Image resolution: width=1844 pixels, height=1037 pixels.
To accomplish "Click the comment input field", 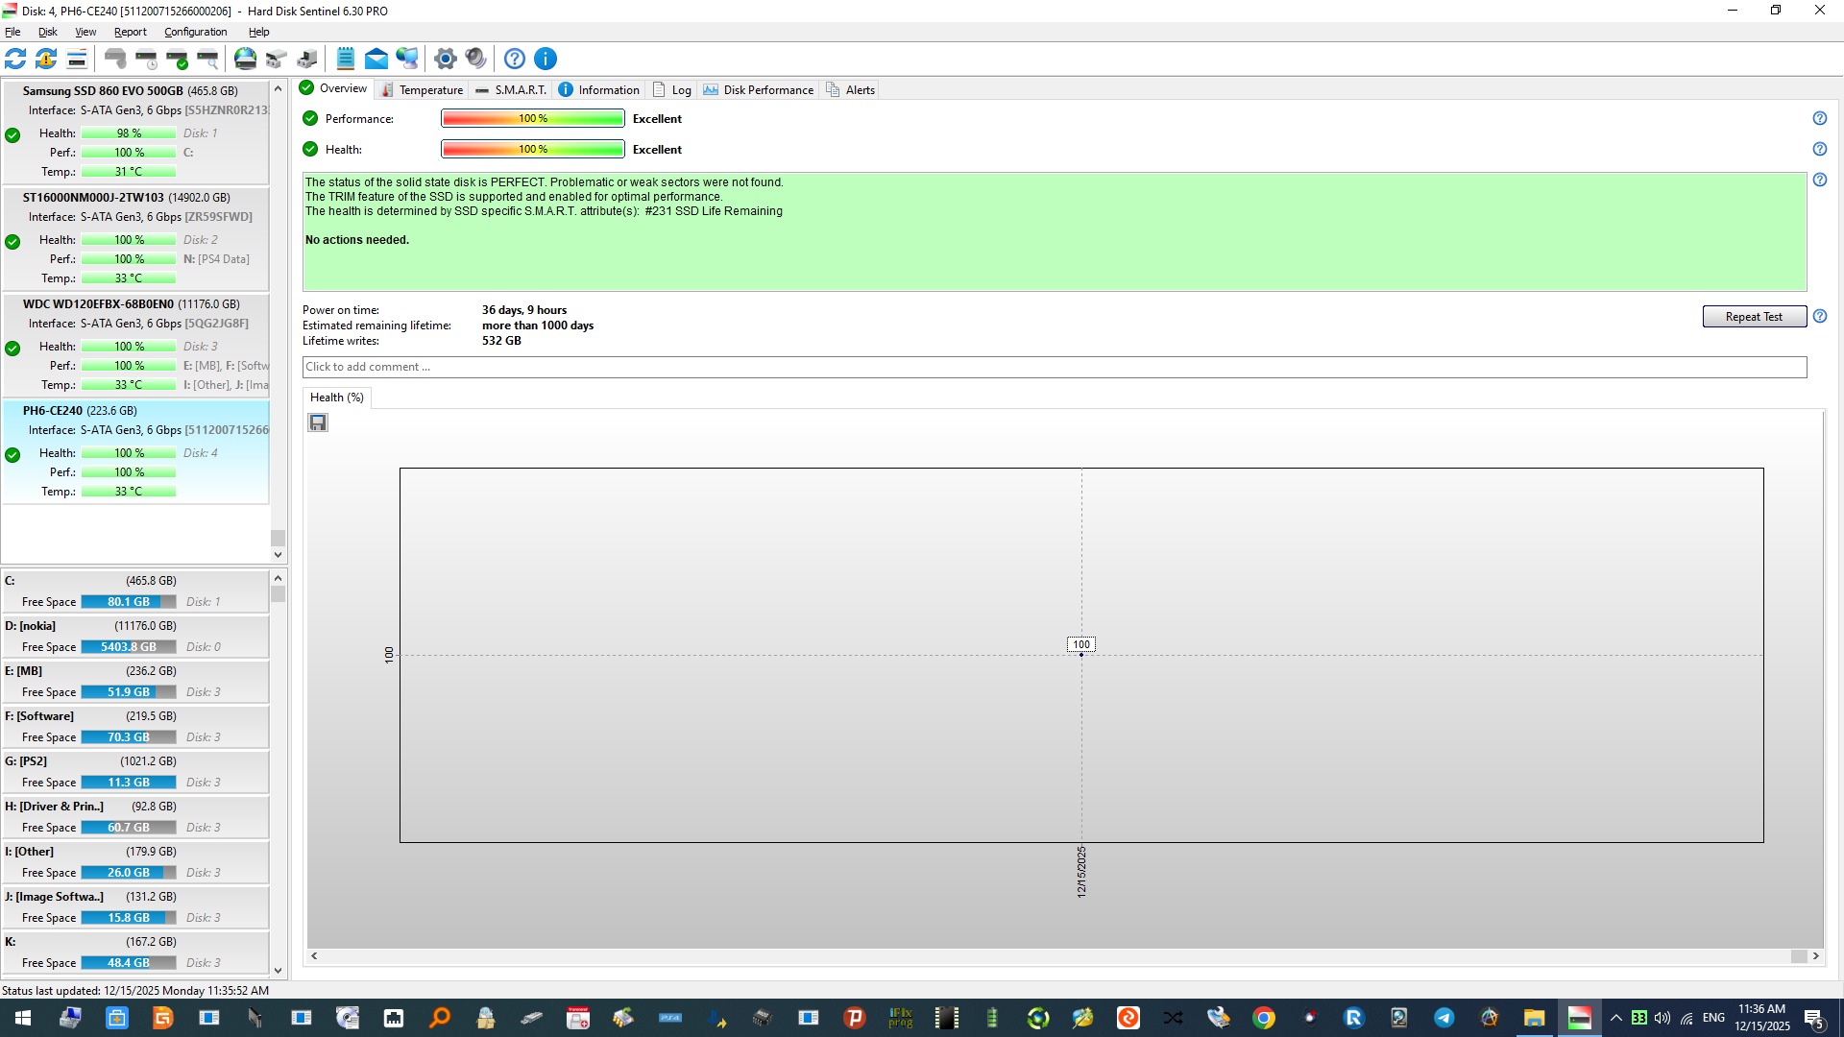I will click(1054, 367).
